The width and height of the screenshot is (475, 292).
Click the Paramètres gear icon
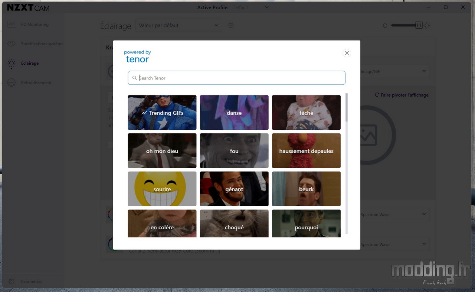pyautogui.click(x=12, y=282)
